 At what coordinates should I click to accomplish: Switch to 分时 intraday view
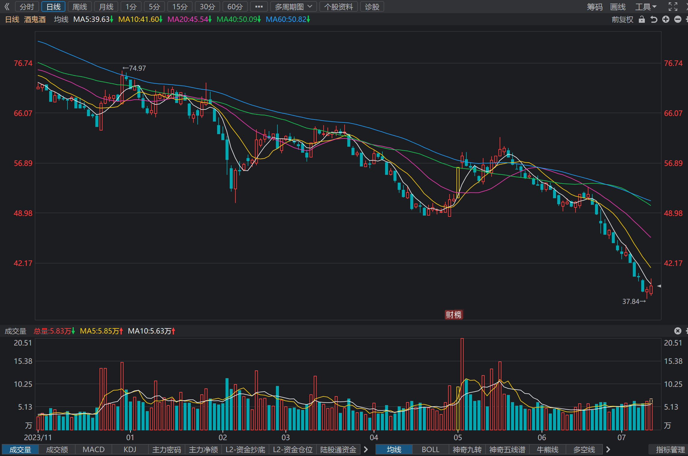pos(27,7)
